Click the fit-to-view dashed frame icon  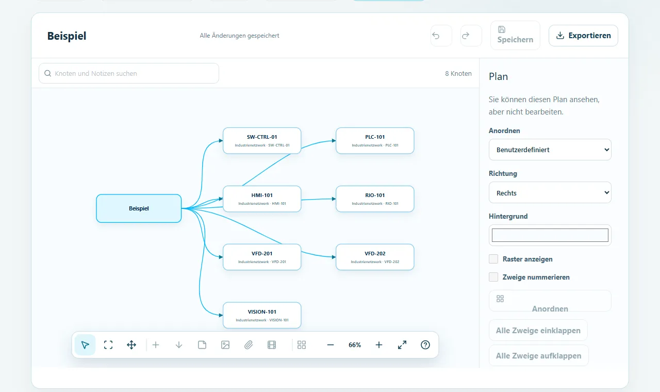click(108, 345)
